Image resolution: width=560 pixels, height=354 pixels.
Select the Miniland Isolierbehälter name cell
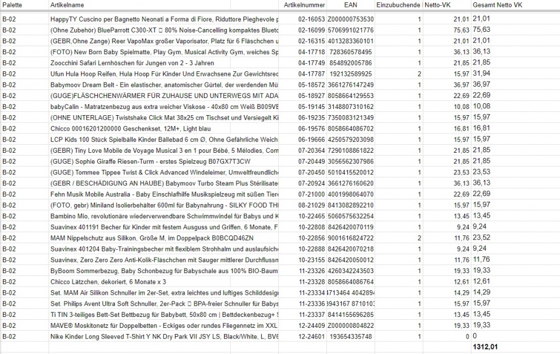point(165,205)
